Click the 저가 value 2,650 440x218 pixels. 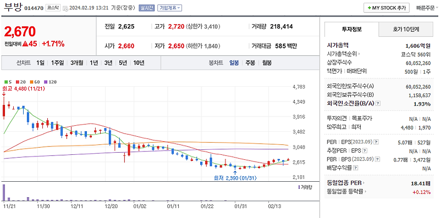click(x=176, y=46)
